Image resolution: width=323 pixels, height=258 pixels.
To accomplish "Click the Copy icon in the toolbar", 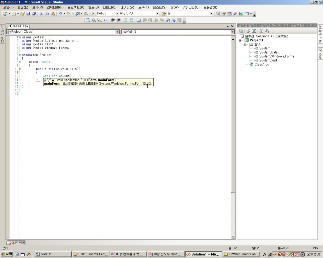I will (x=47, y=14).
